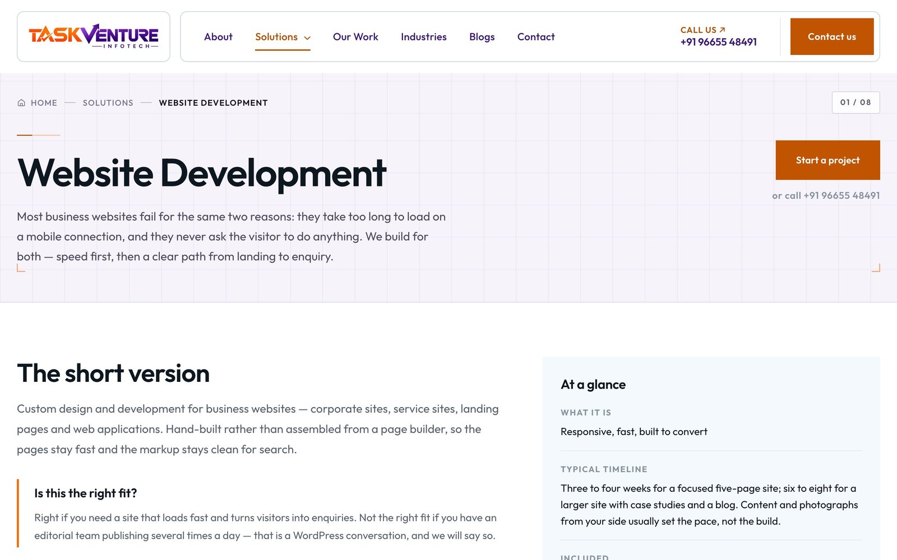
Task: Open the About menu item
Action: coord(218,37)
